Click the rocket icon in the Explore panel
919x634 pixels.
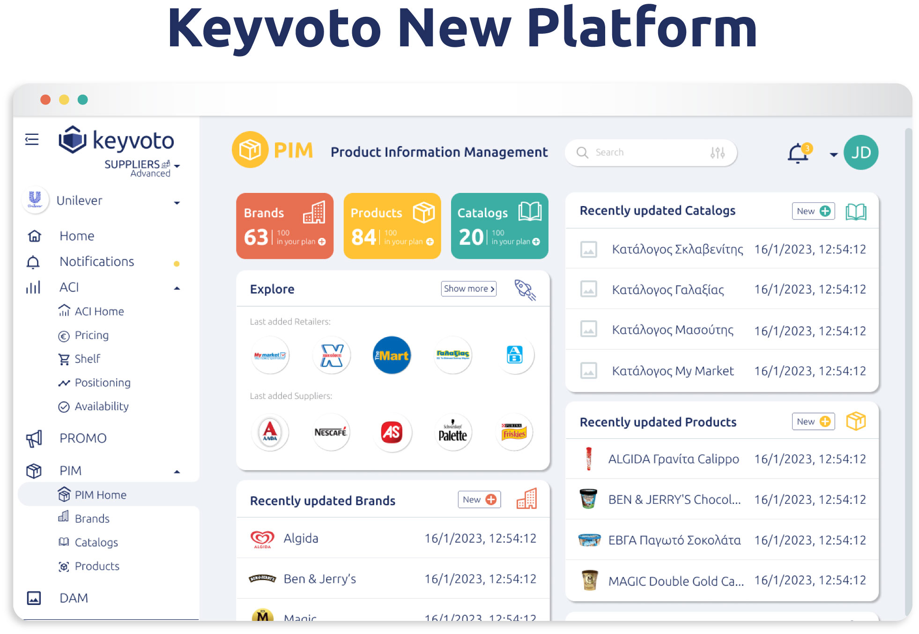click(525, 290)
